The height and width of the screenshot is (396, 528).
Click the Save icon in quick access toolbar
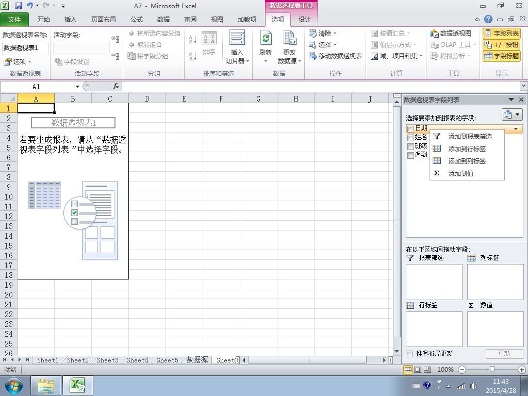[19, 6]
